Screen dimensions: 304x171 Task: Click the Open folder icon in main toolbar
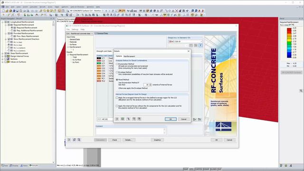[x=7, y=11]
